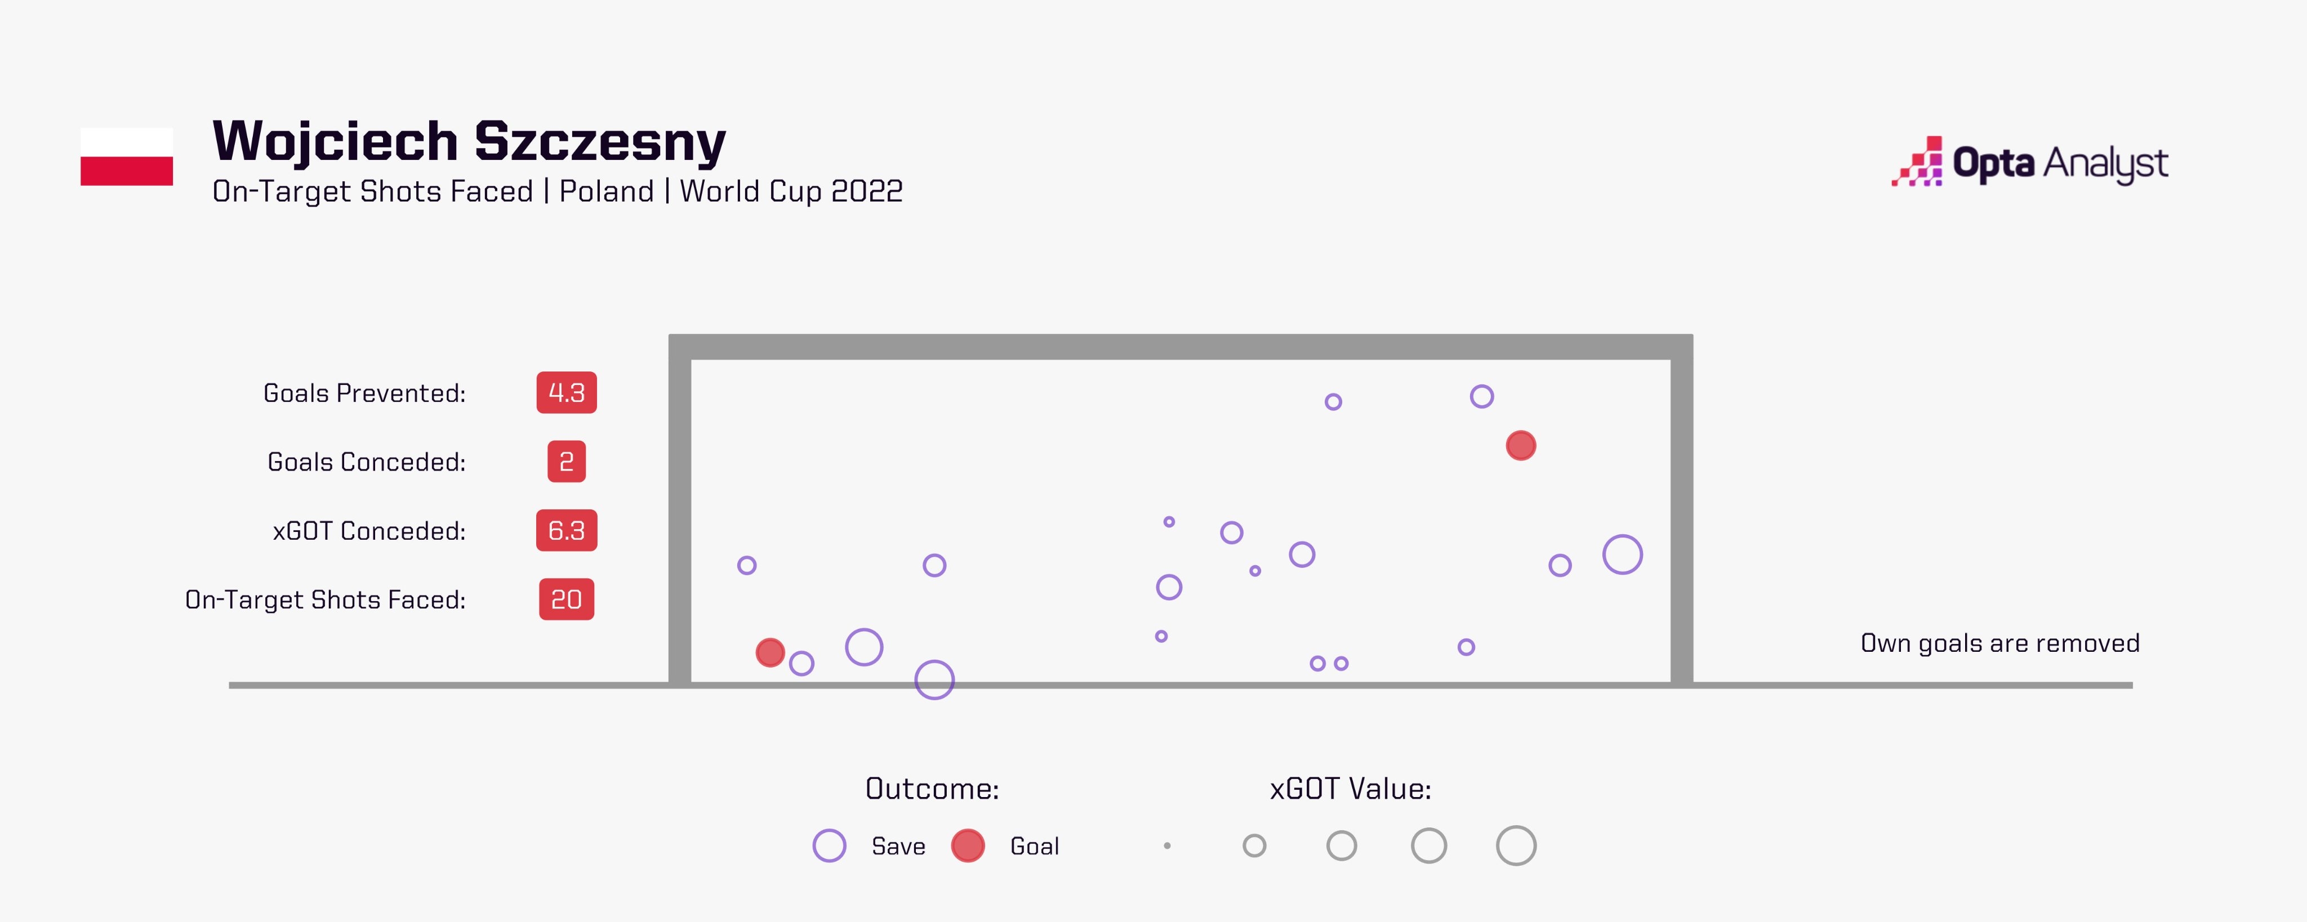Click the second-smallest xGOT legend circle
This screenshot has height=922, width=2307.
click(x=1255, y=845)
